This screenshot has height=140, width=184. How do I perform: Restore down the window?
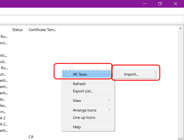click(x=160, y=4)
